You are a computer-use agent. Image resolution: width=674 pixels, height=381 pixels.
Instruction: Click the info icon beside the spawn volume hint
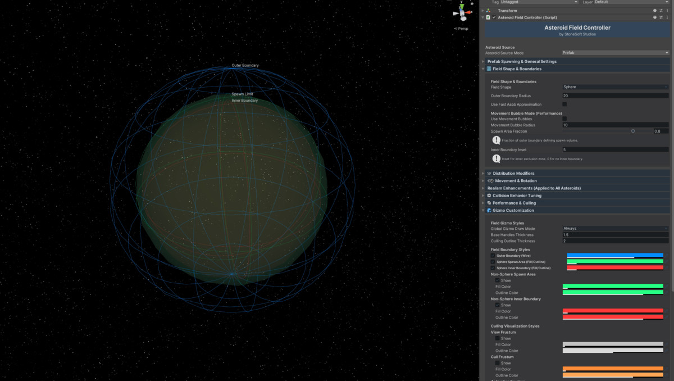tap(497, 140)
